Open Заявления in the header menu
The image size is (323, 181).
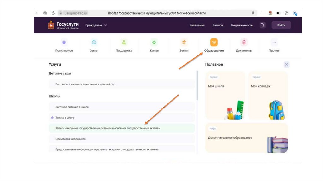coord(197,25)
